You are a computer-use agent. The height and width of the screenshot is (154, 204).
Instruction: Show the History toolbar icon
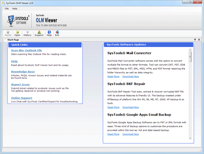(27, 33)
